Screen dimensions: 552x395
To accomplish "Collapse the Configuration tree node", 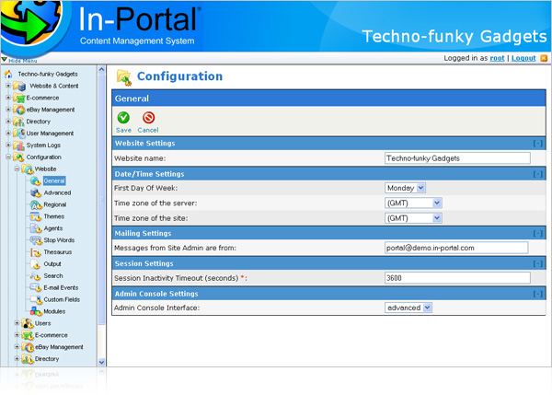I will click(x=8, y=157).
